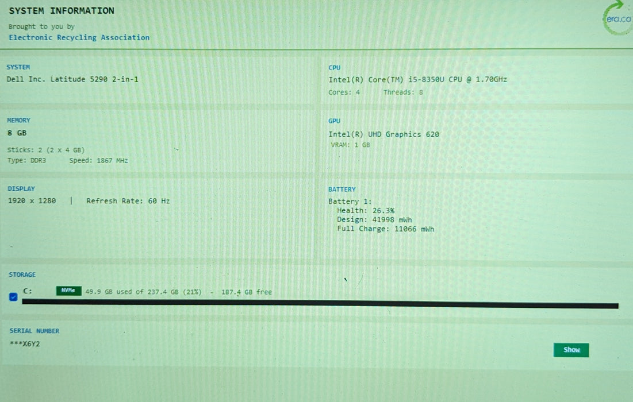The width and height of the screenshot is (633, 402).
Task: Click the C: storage usage bar
Action: (320, 303)
